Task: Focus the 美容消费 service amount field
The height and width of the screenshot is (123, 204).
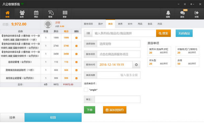Action: click(119, 75)
